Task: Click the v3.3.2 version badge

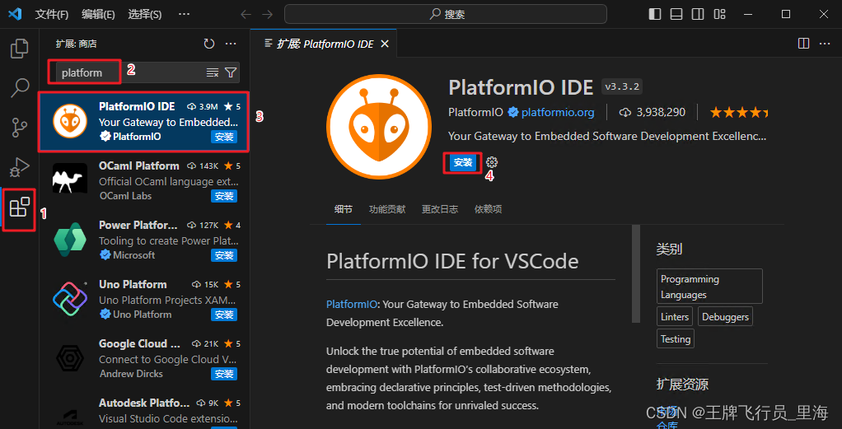Action: pos(622,86)
